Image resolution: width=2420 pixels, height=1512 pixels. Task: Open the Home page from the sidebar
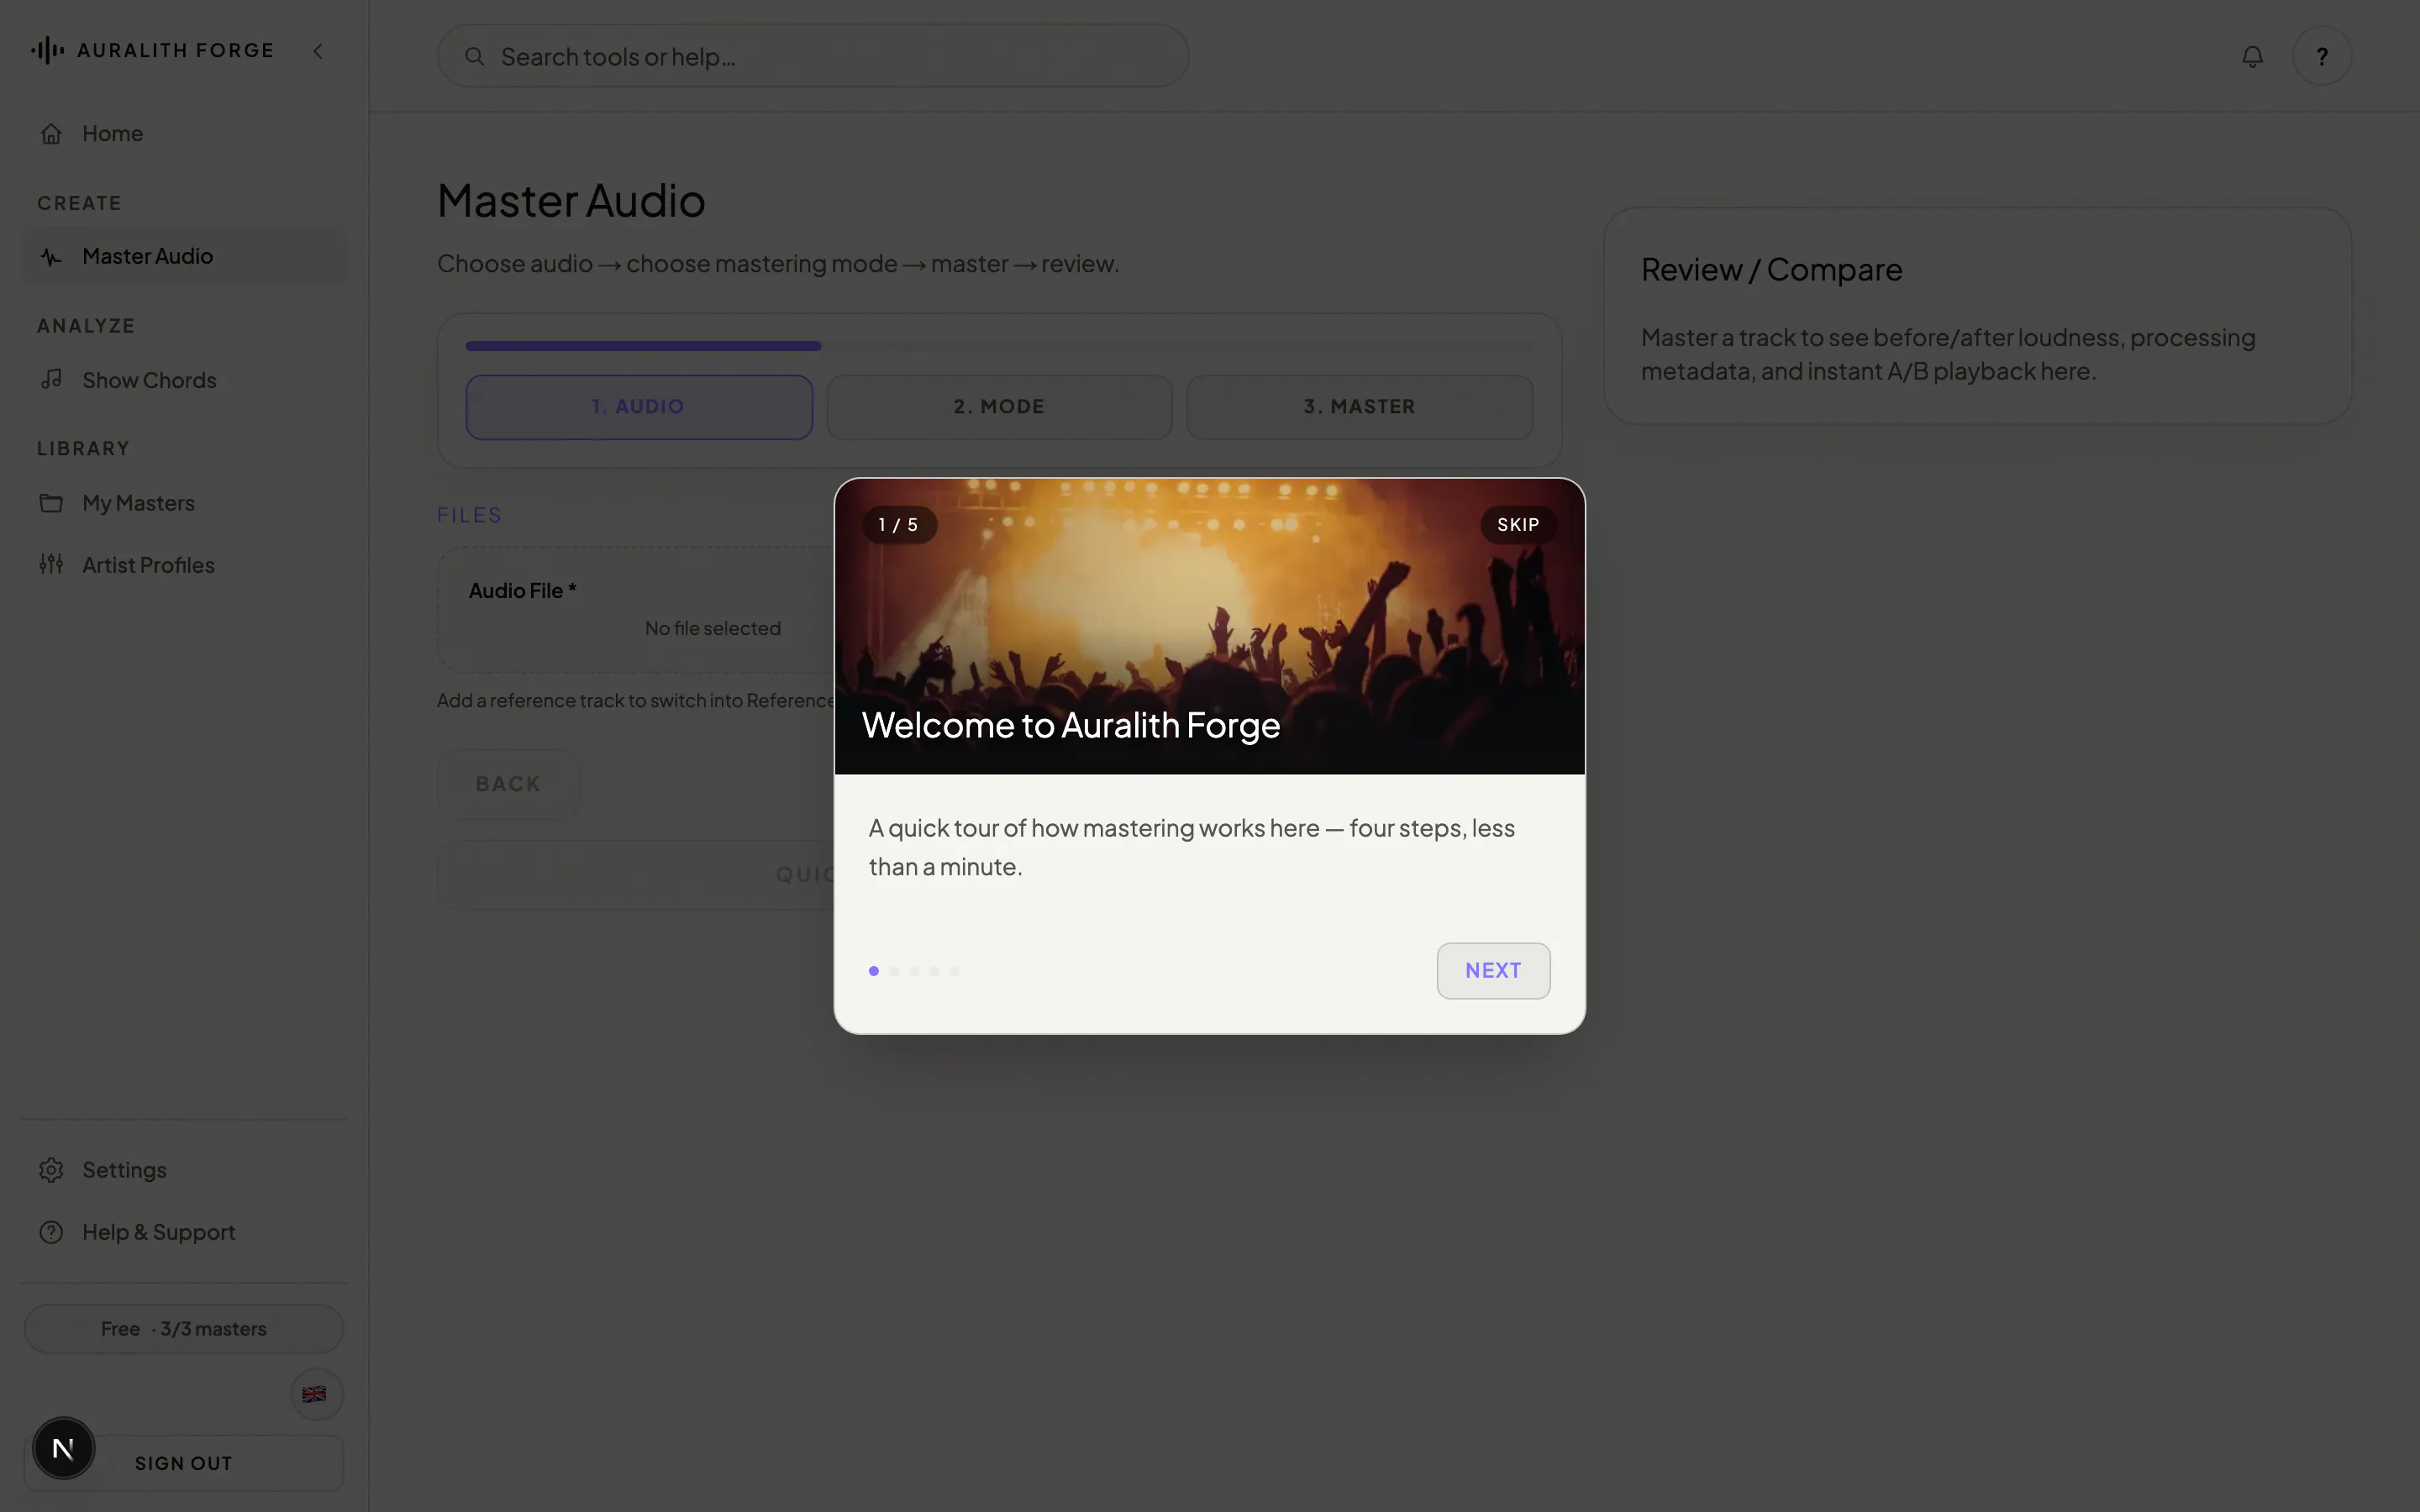[184, 133]
